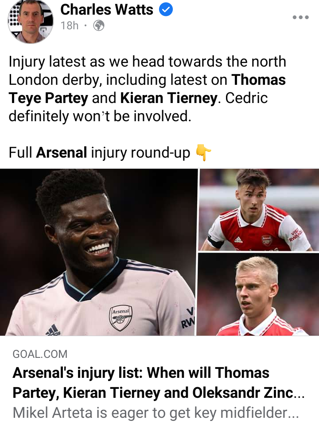Open the bottom-right blond player photo
The image size is (319, 428).
point(258,294)
